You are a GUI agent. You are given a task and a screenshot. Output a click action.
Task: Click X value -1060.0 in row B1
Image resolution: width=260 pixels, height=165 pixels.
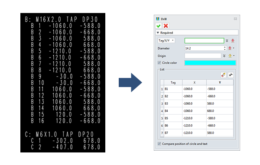tap(194, 89)
